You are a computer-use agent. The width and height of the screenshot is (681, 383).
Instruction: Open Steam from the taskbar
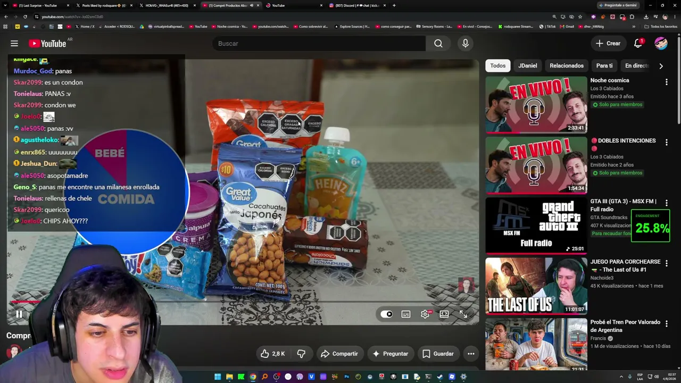[x=440, y=377]
